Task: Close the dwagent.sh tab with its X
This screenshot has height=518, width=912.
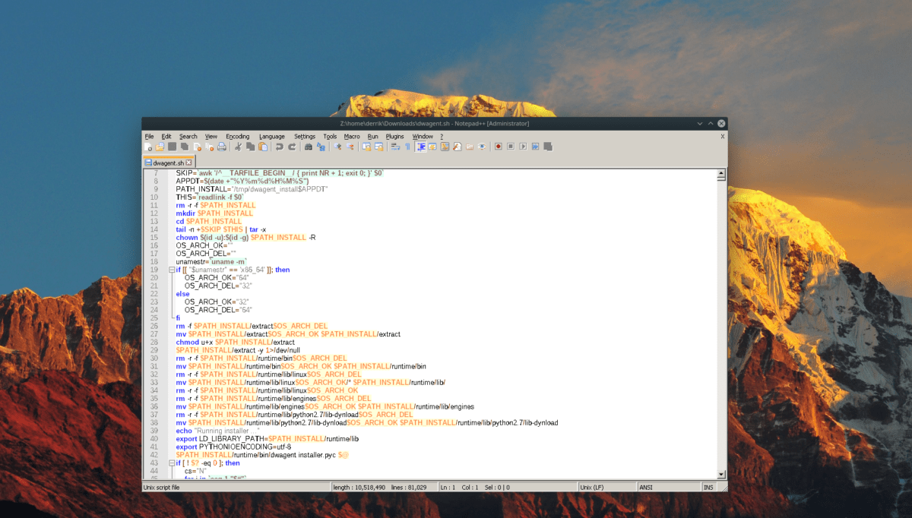Action: (188, 162)
